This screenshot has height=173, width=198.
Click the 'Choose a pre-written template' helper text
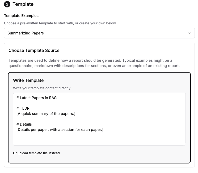click(x=60, y=23)
